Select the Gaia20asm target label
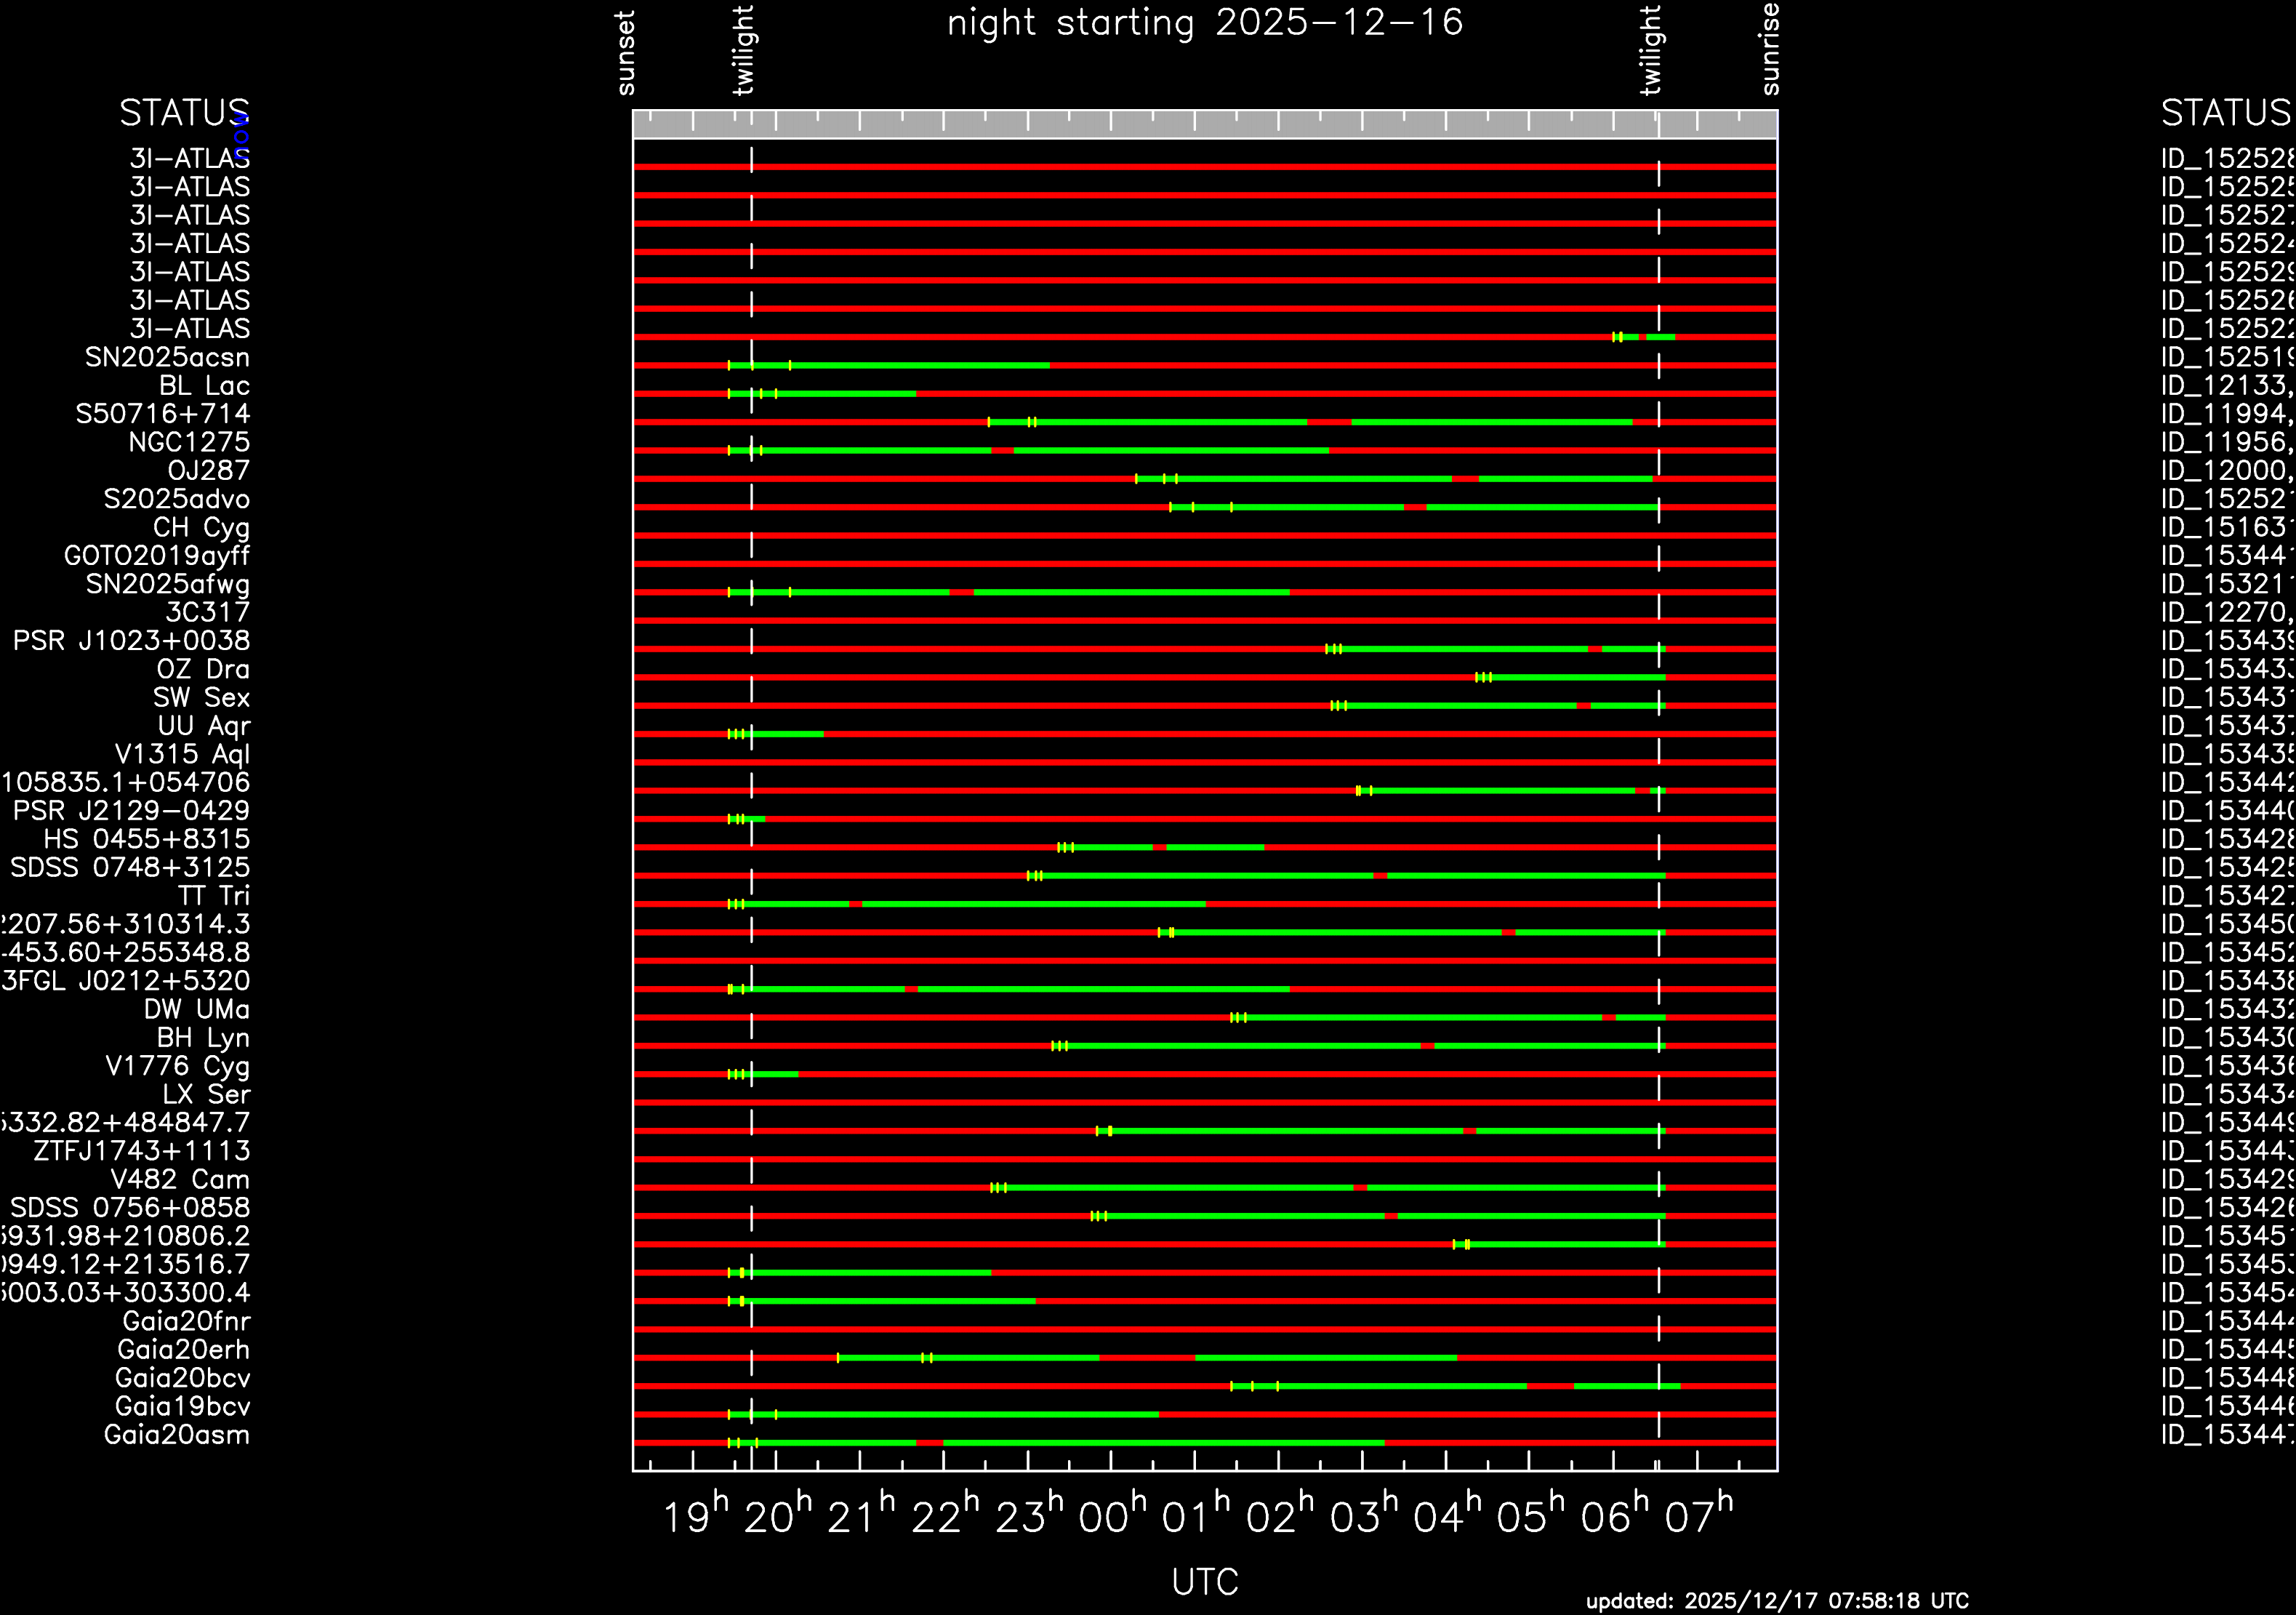The width and height of the screenshot is (2296, 1615). (176, 1435)
